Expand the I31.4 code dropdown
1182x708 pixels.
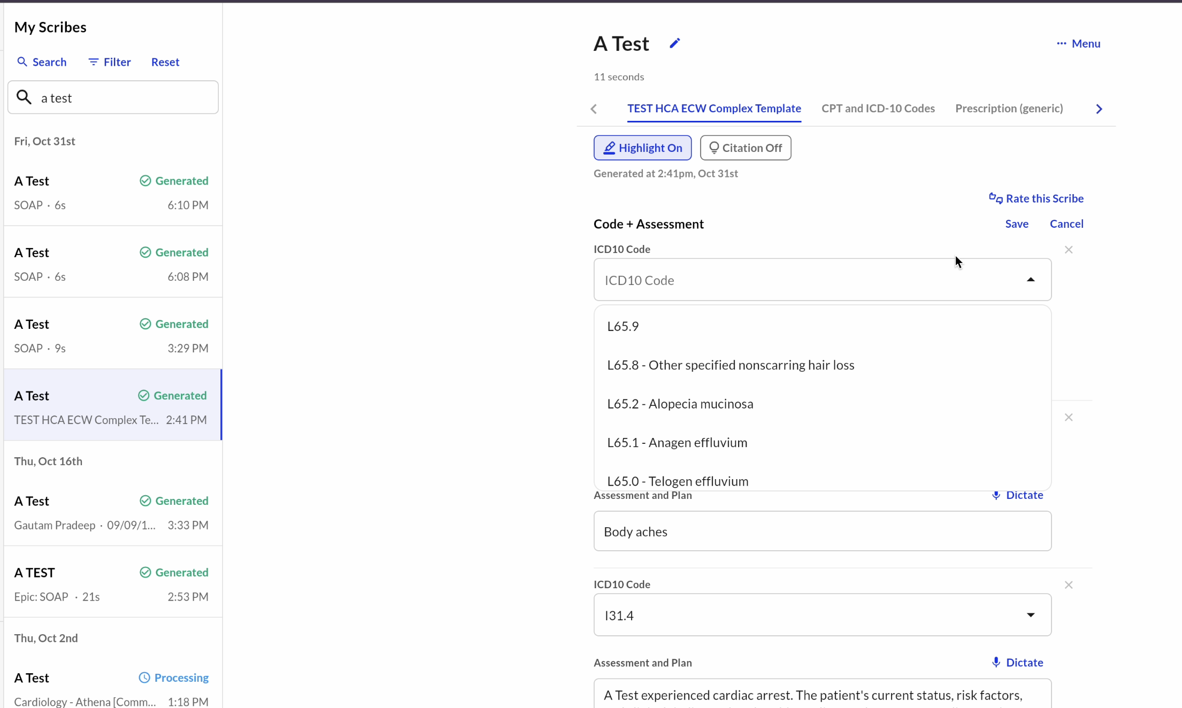pos(1030,615)
